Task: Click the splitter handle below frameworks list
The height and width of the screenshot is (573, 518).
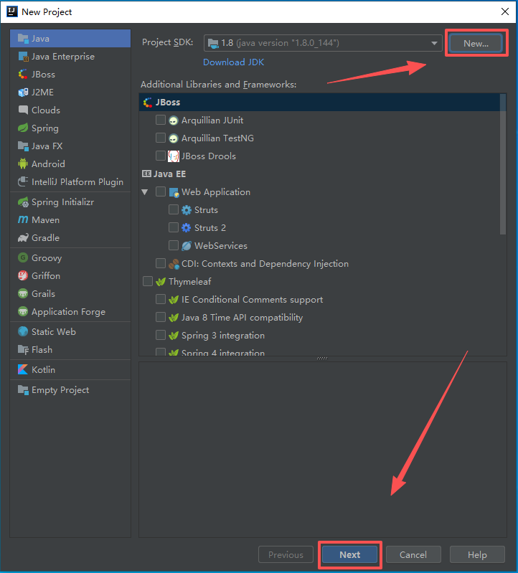Action: [322, 358]
